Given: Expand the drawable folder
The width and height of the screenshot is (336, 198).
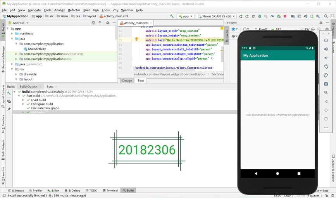Looking at the screenshot, I should (x=16, y=74).
